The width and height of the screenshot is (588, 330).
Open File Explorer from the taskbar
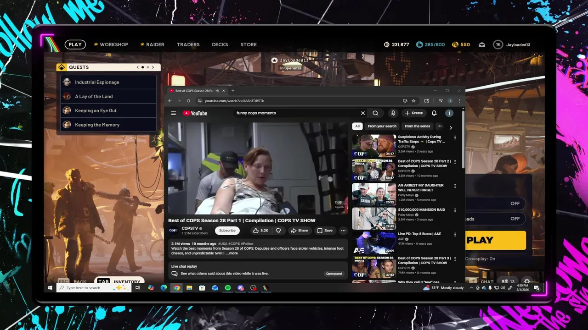189,288
